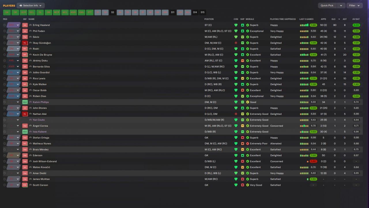Open the position dropdown for Erling Haaland
Image resolution: width=369 pixels, height=208 pixels.
(x=18, y=25)
